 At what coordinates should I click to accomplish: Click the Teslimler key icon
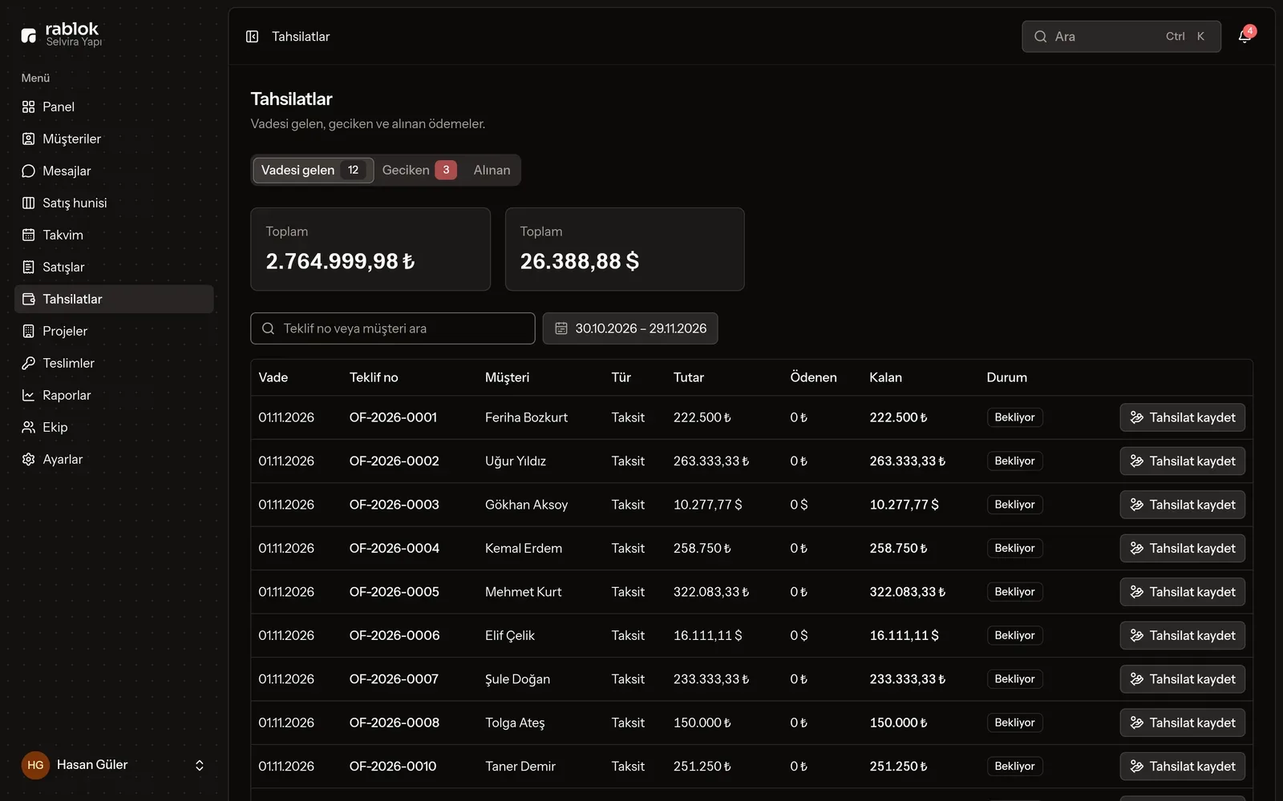(x=29, y=363)
